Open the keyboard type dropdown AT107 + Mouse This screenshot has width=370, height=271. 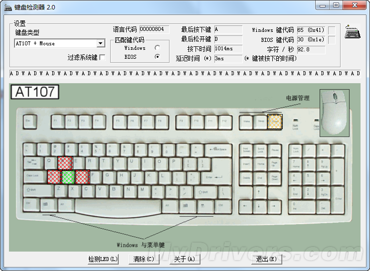(x=60, y=43)
